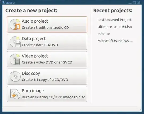Click the disc copy double-disc icon

click(x=15, y=77)
